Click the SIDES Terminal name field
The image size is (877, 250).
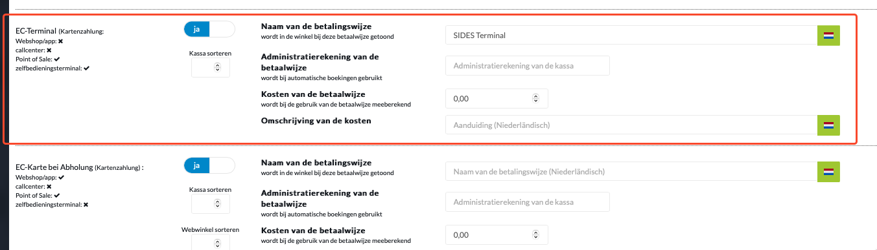coord(631,35)
